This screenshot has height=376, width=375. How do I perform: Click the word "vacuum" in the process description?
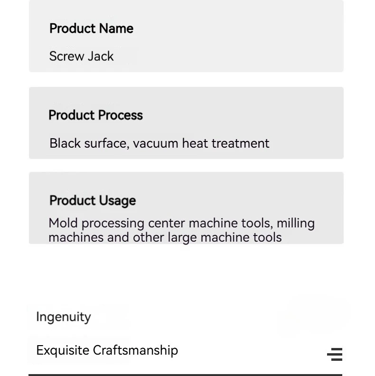[156, 144]
